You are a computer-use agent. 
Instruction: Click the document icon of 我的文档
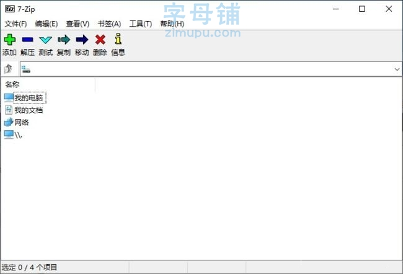tap(9, 110)
